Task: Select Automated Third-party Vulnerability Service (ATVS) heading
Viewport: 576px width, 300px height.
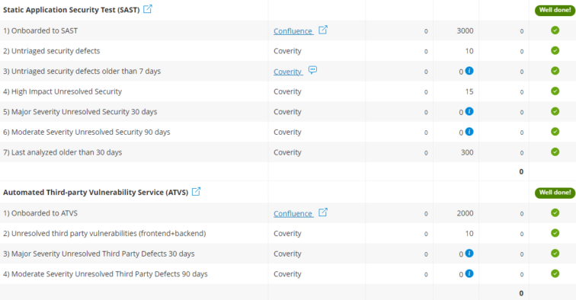Action: [x=95, y=193]
